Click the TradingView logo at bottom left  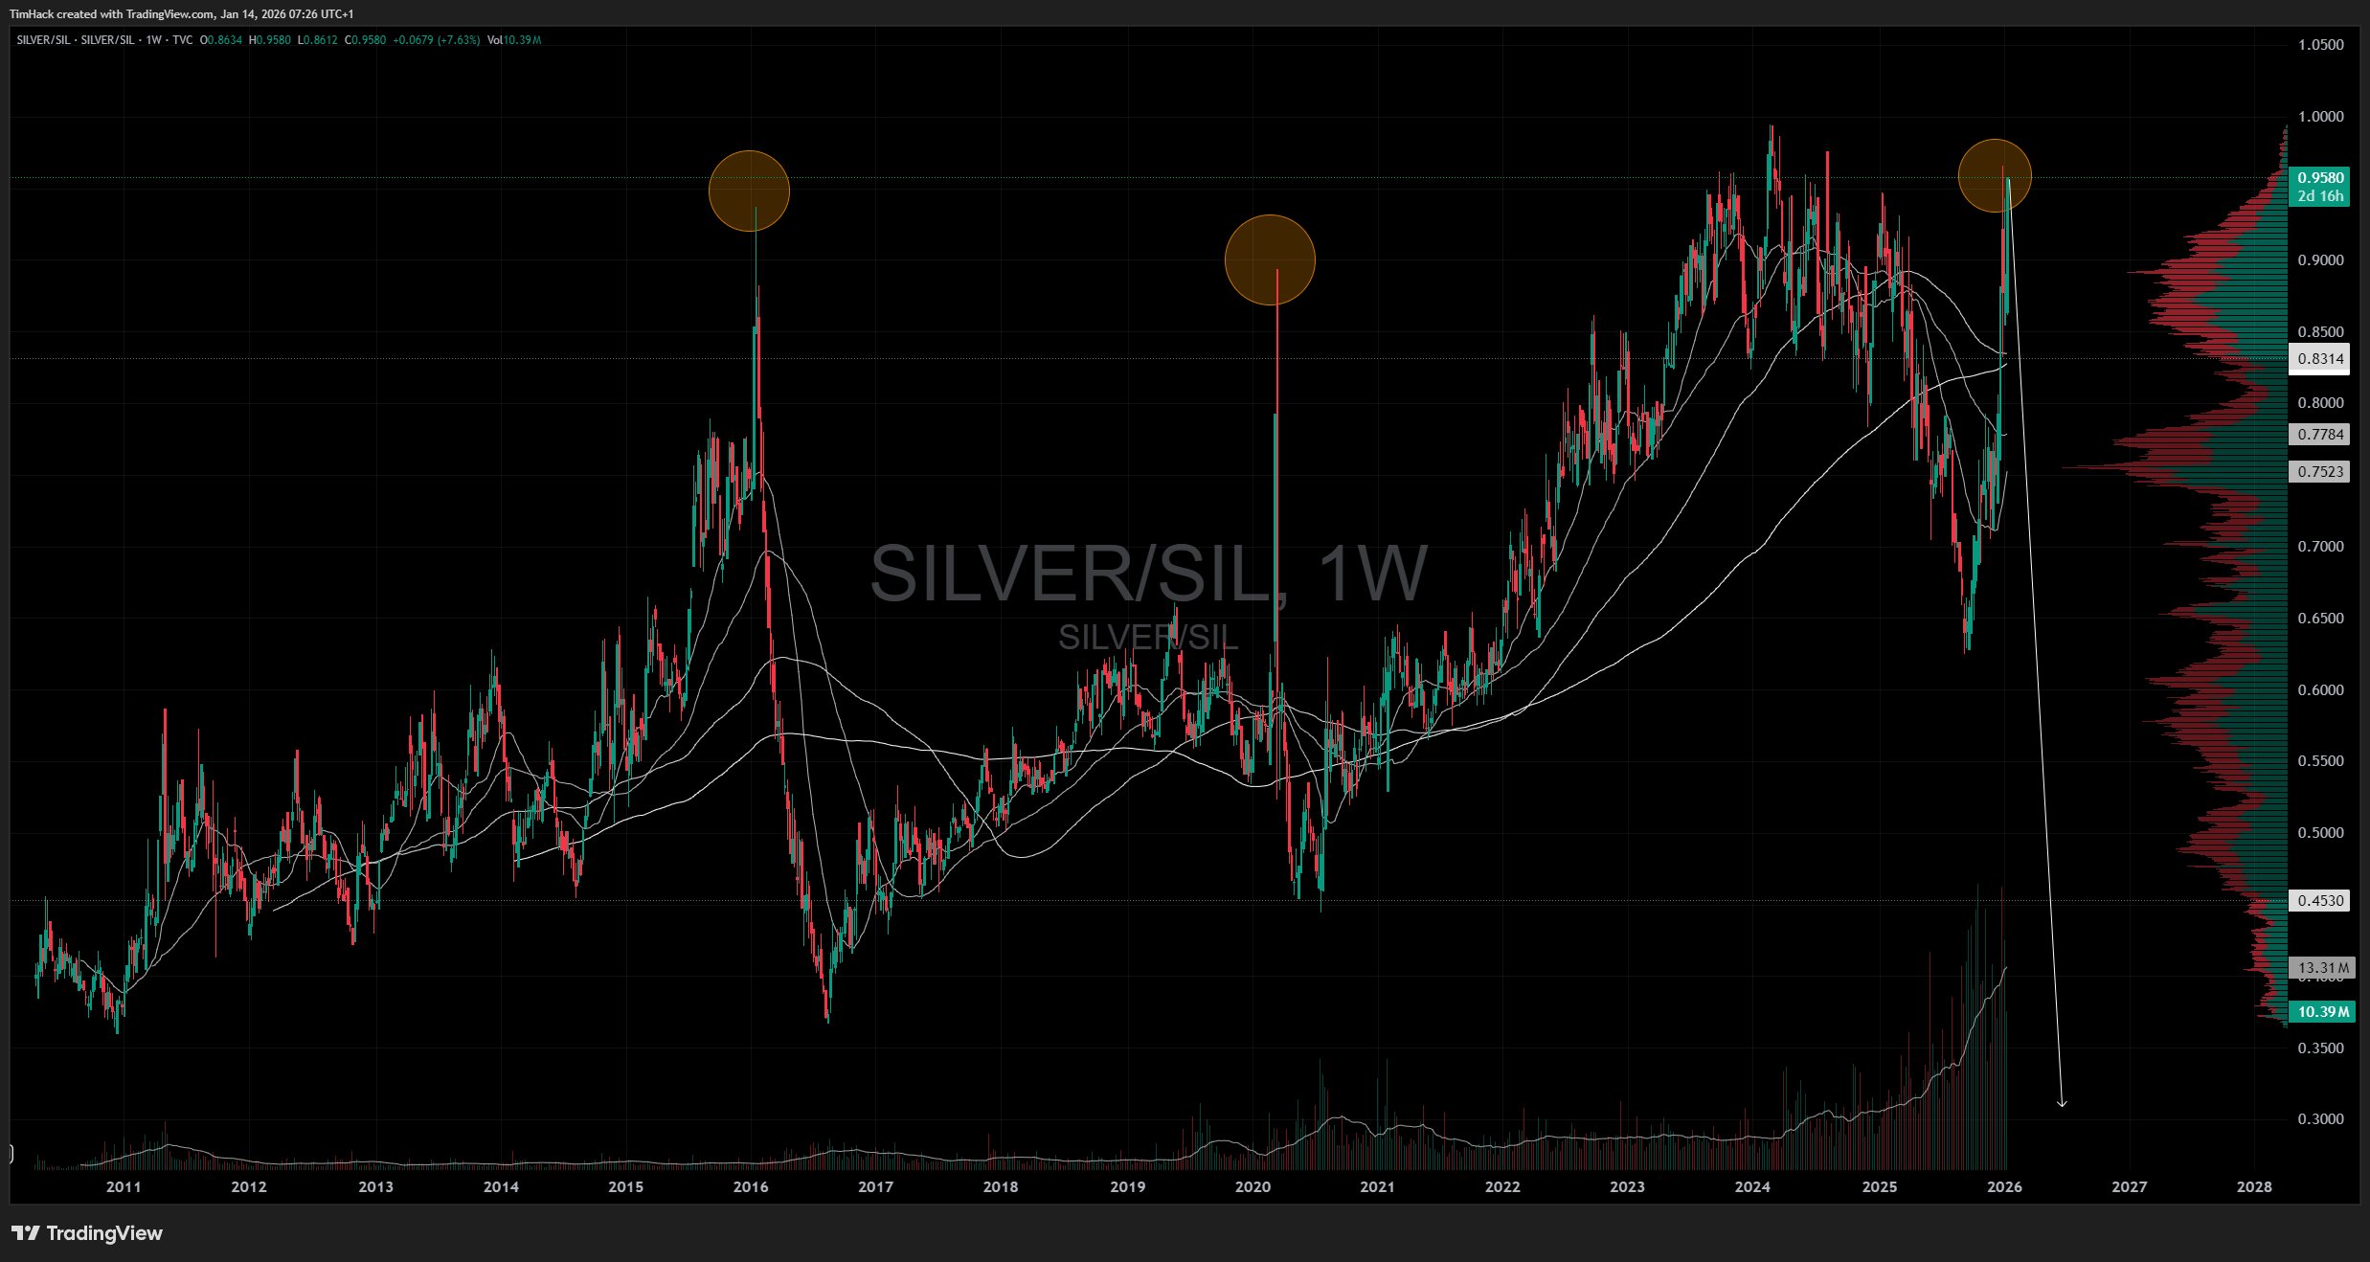click(x=87, y=1232)
